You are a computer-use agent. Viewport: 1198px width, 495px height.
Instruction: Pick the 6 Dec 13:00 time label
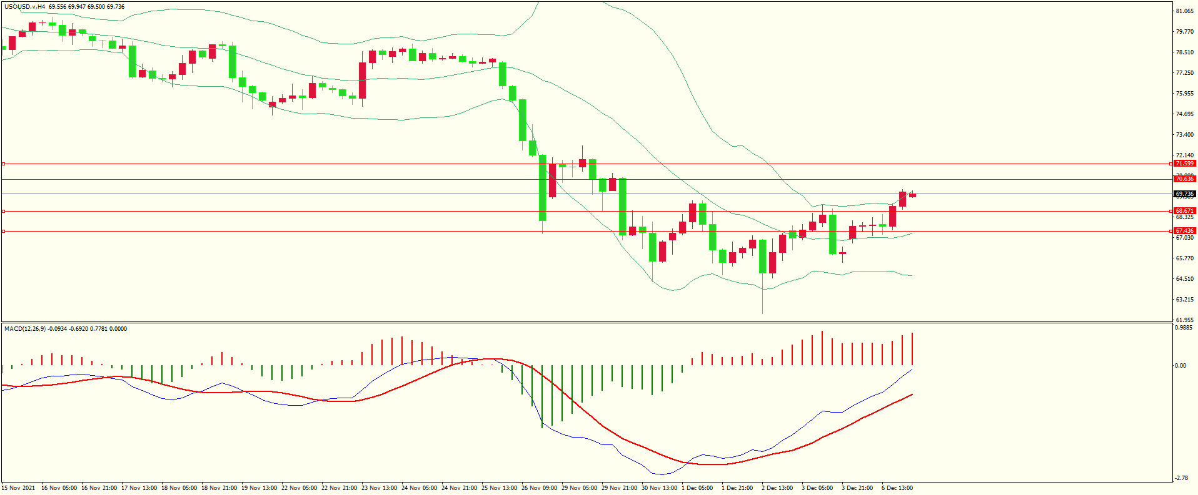coord(897,488)
